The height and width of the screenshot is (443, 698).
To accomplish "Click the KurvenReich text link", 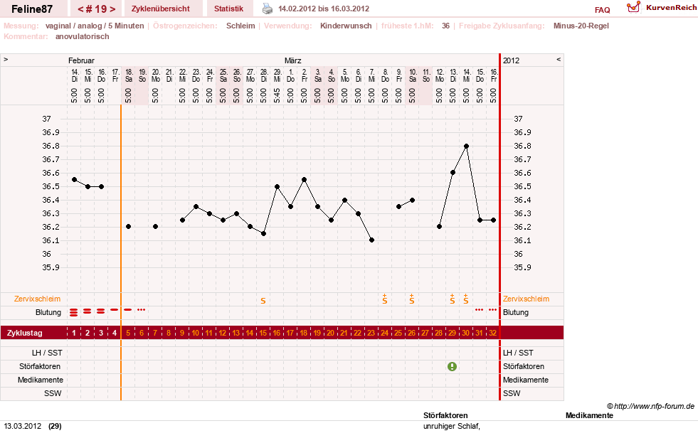I will (x=671, y=8).
